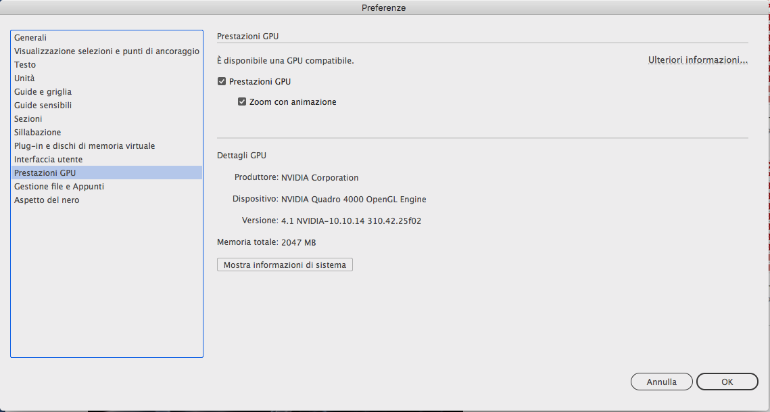Switch to the Sezioni section

[x=28, y=119]
